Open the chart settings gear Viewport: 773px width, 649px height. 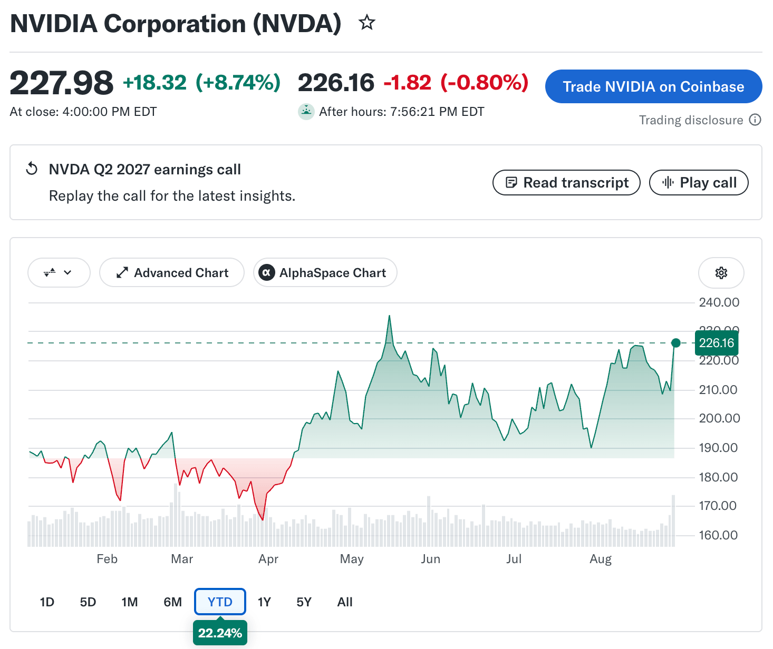click(x=721, y=273)
